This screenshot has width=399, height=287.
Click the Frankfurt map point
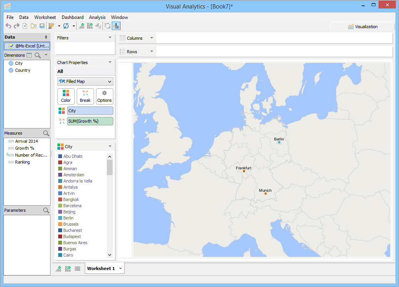point(244,171)
